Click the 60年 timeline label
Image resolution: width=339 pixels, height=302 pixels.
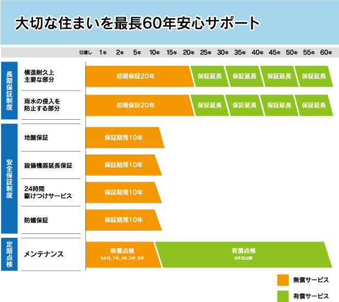tap(326, 53)
